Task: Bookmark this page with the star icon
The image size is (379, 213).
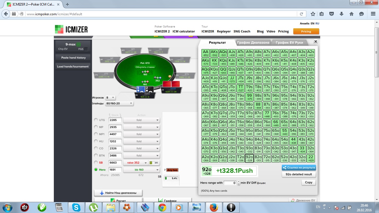Action: (x=313, y=14)
